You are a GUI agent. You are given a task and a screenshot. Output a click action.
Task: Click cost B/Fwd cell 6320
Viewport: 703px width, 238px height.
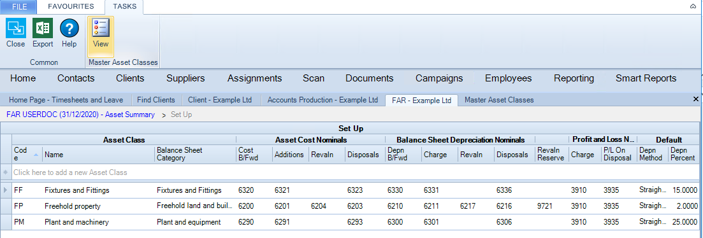point(254,190)
